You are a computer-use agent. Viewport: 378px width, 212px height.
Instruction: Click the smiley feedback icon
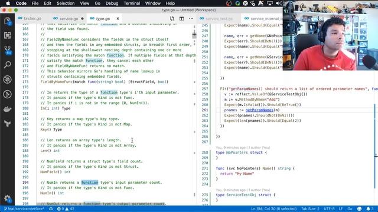tap(359, 209)
